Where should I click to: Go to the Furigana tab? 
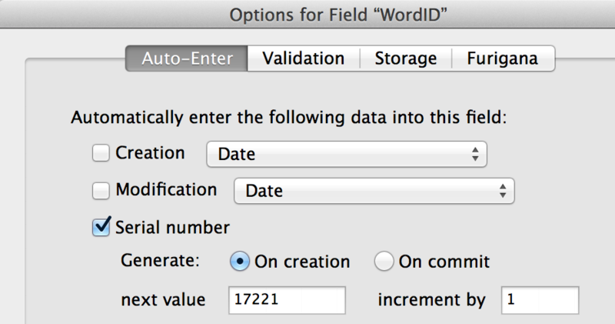(503, 58)
